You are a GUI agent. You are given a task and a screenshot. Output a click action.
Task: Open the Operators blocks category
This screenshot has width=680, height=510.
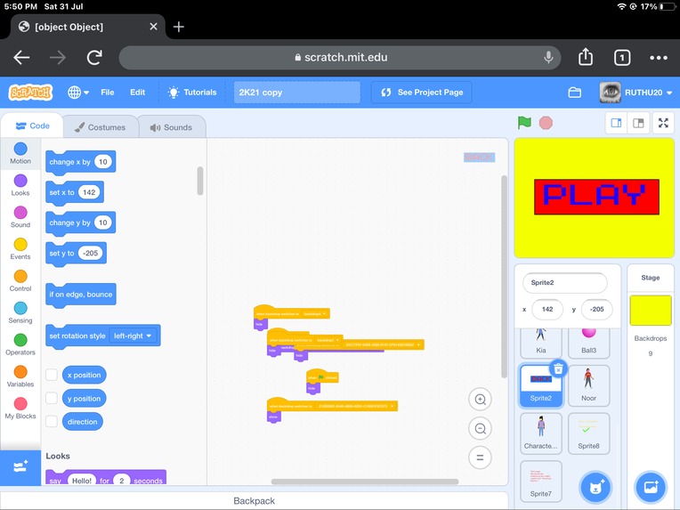click(x=20, y=344)
